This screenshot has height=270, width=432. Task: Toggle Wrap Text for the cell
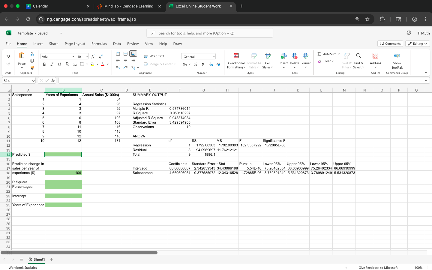(x=154, y=56)
